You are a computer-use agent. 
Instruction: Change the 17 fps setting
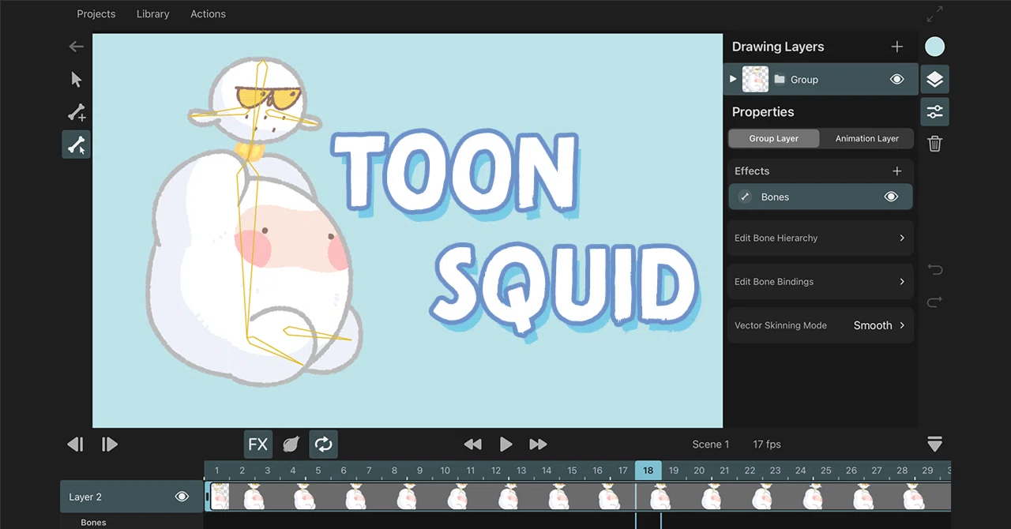[x=767, y=445]
